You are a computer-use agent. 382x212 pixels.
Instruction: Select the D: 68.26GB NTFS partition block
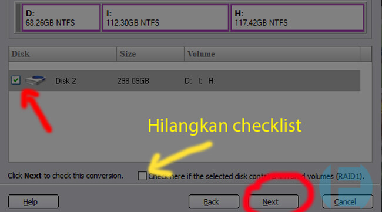point(61,18)
